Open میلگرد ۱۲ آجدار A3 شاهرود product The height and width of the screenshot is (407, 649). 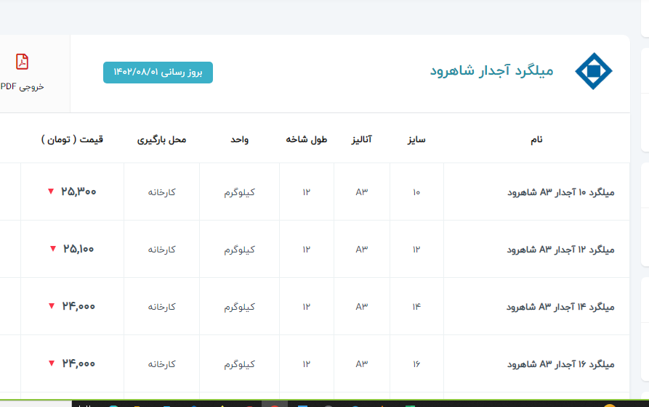point(560,250)
